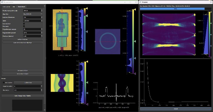The image size is (213, 112).
Task: Click the Regularisation percent field
Action: [x=32, y=33]
